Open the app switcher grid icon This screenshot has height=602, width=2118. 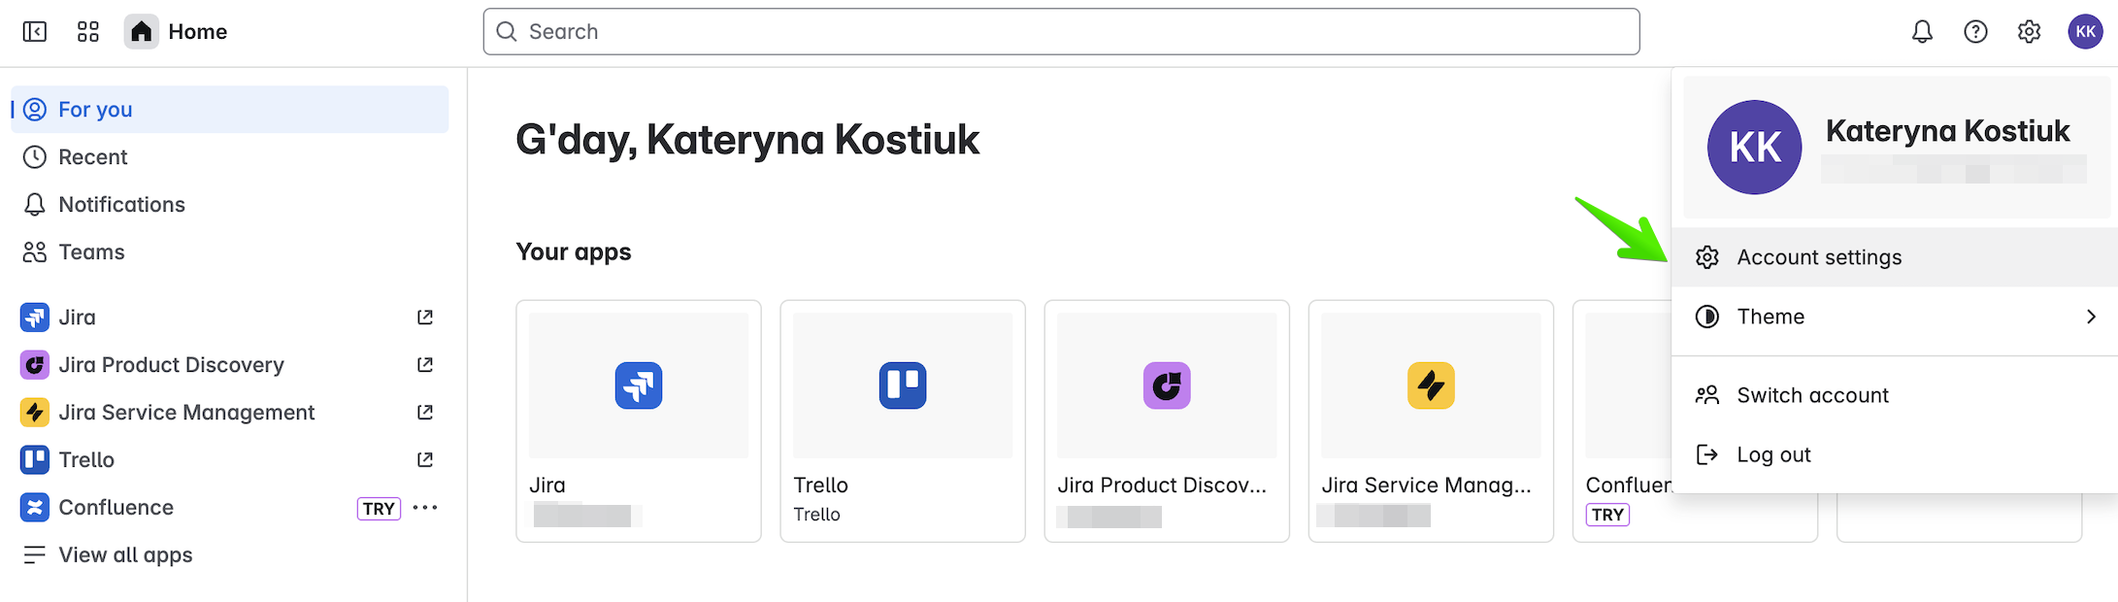point(88,32)
